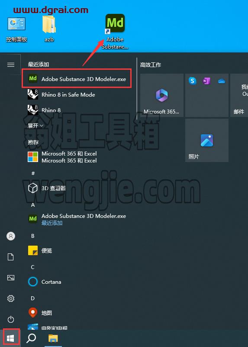The height and width of the screenshot is (347, 248).
Task: Expand the Start menu hamburger navigation
Action: point(11,65)
